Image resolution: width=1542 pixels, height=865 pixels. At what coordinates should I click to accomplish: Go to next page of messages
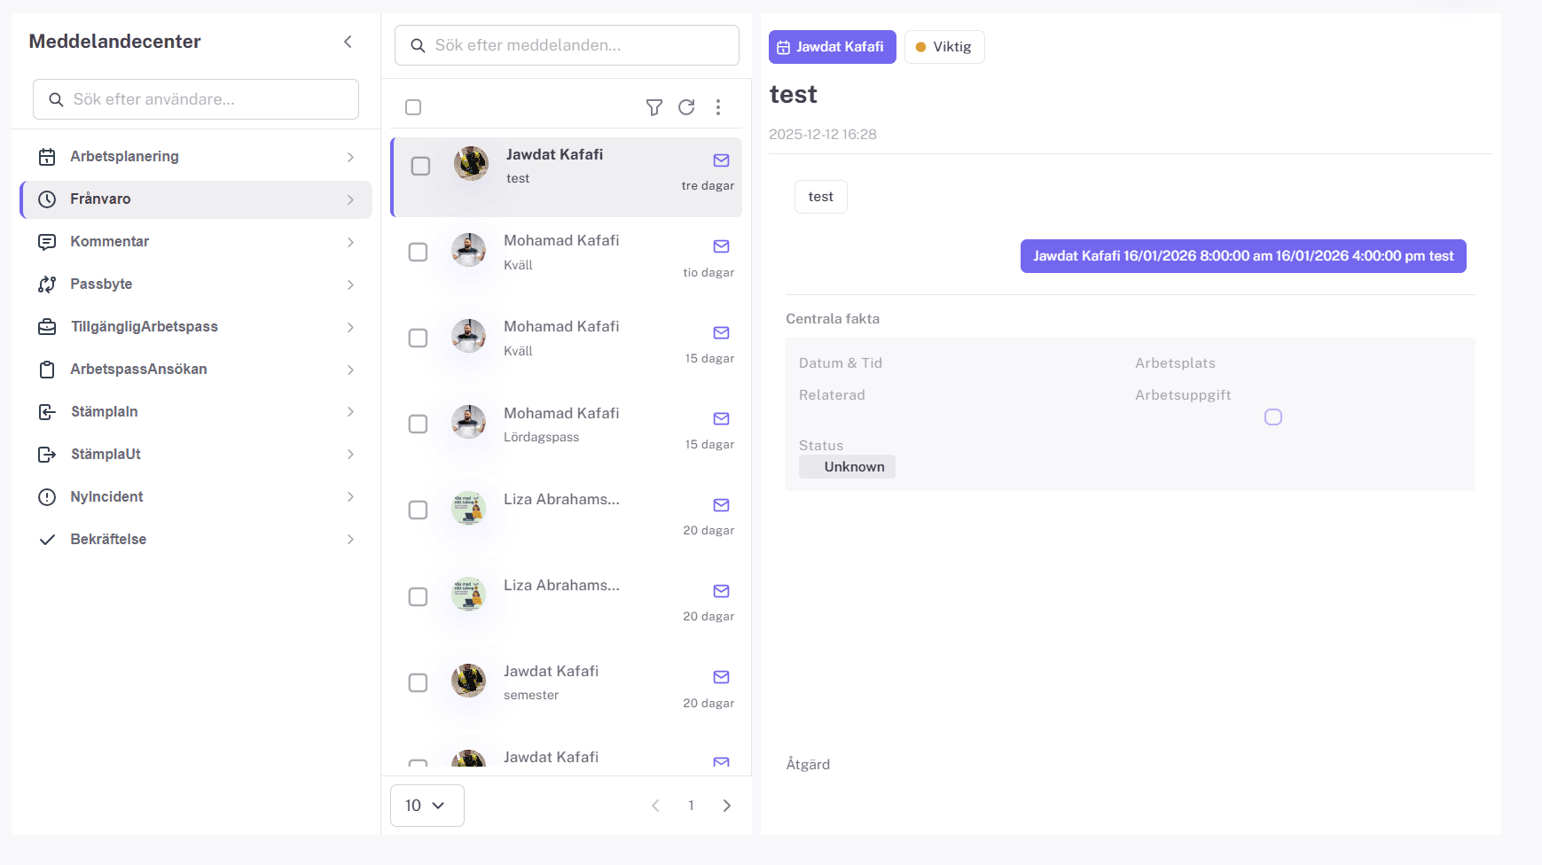coord(727,806)
